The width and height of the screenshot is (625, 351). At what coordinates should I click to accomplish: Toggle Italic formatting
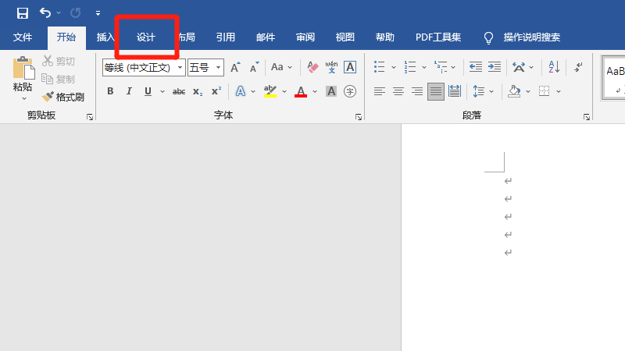(x=129, y=91)
